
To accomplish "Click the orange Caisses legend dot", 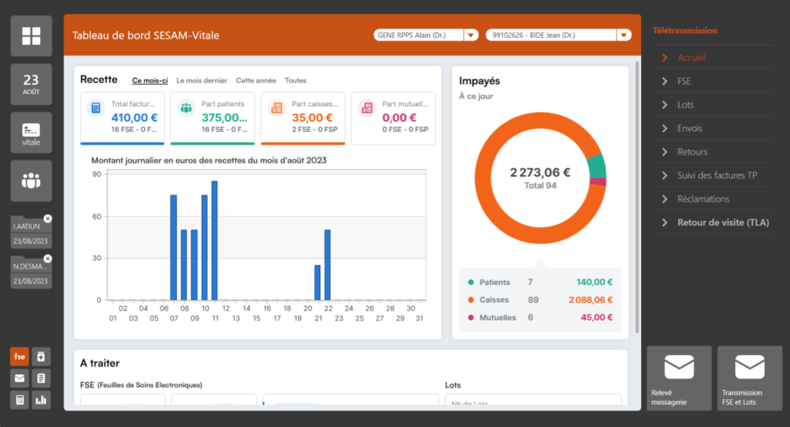I will tap(471, 300).
